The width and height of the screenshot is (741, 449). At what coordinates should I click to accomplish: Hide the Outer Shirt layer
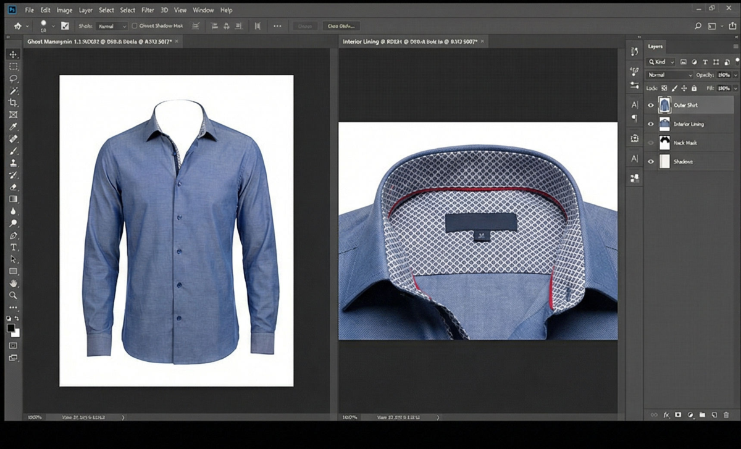coord(651,105)
